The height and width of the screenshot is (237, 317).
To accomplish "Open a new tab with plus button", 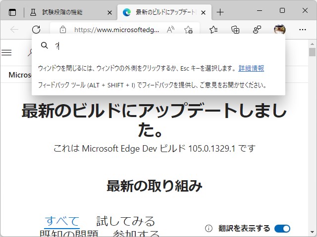I will 220,12.
